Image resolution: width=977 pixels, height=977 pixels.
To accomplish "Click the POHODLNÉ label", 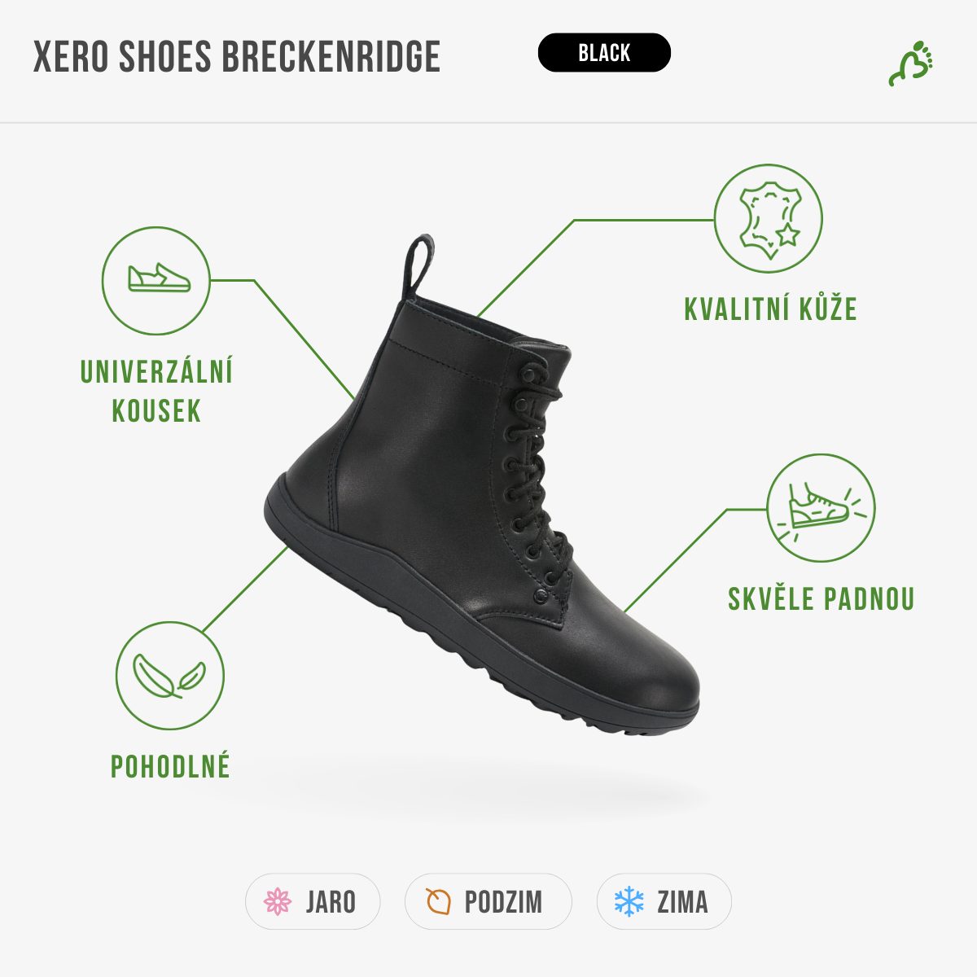I will pyautogui.click(x=170, y=767).
